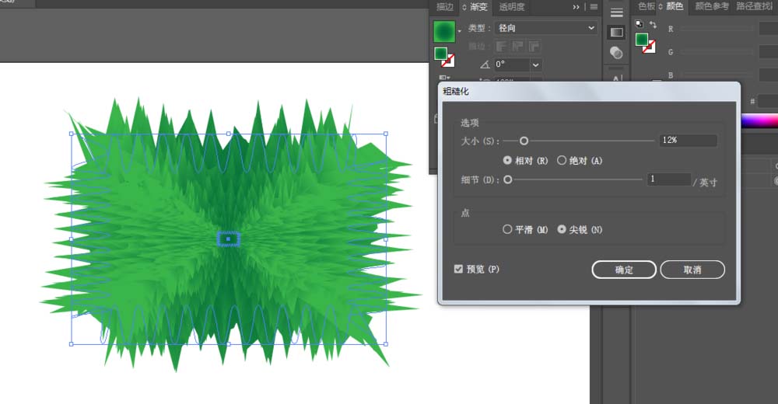Click the large gradient fill preview swatch
This screenshot has height=404, width=778.
coord(444,31)
